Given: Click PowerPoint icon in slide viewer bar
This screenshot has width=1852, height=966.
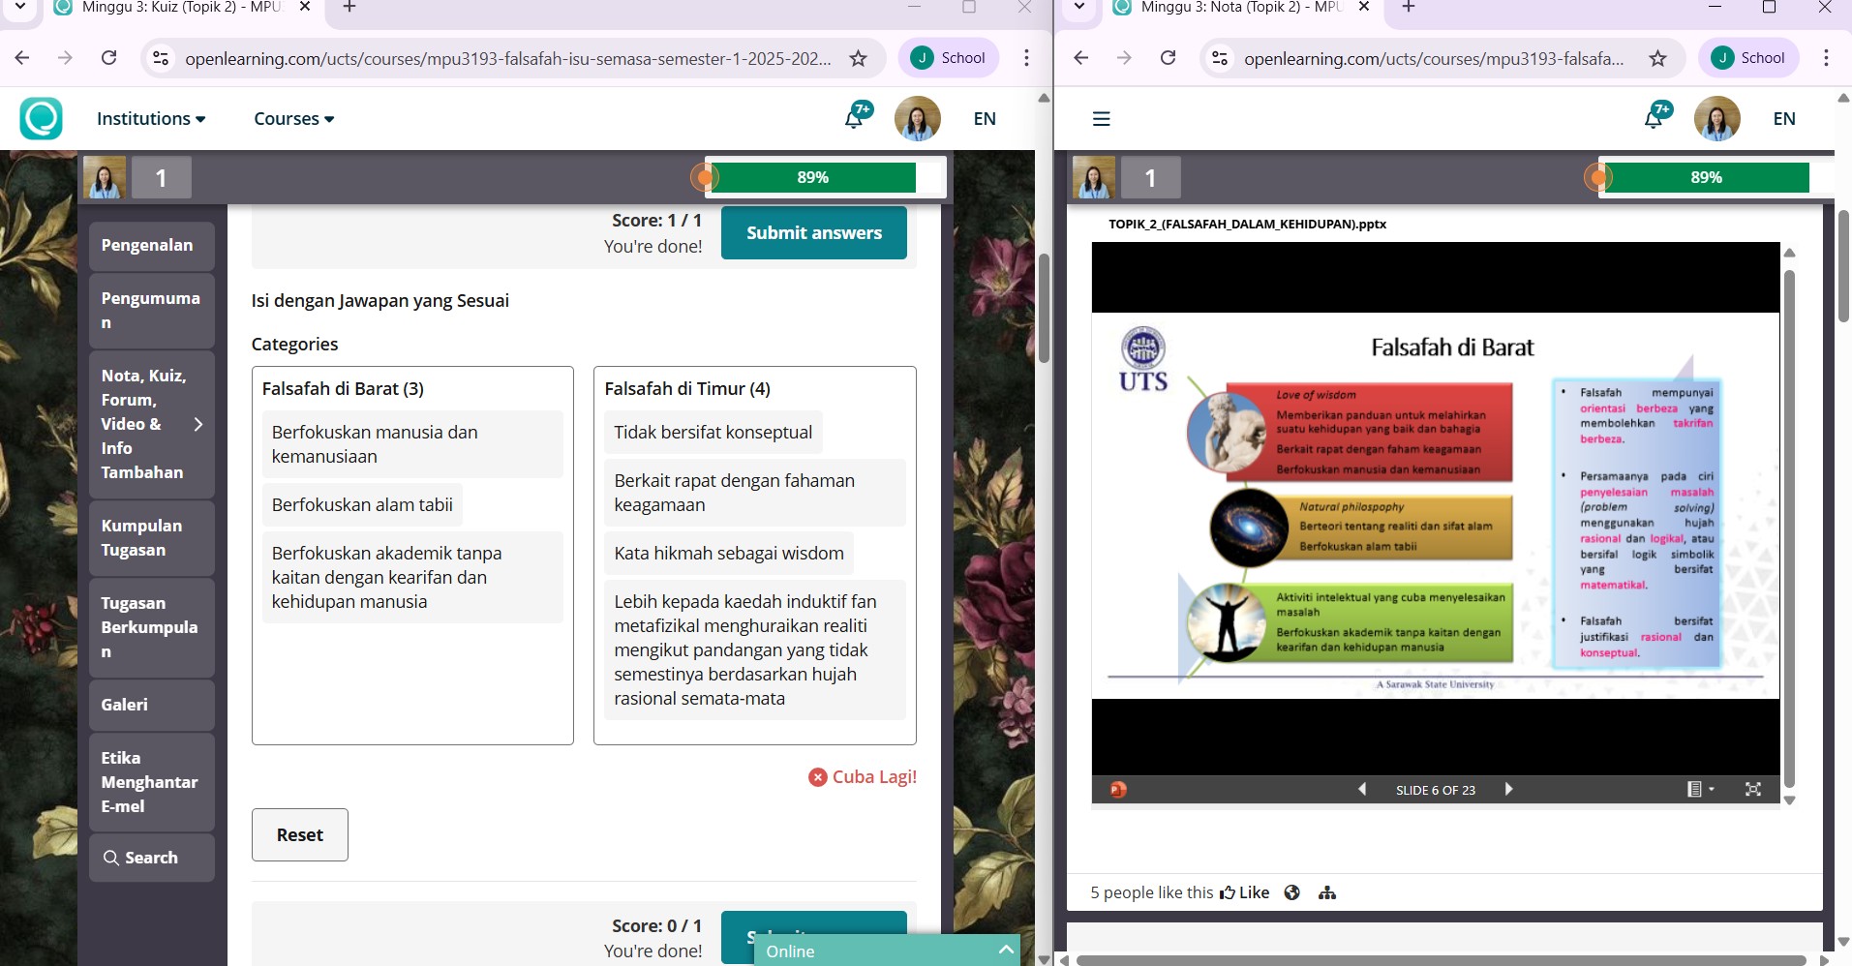Looking at the screenshot, I should tap(1118, 789).
